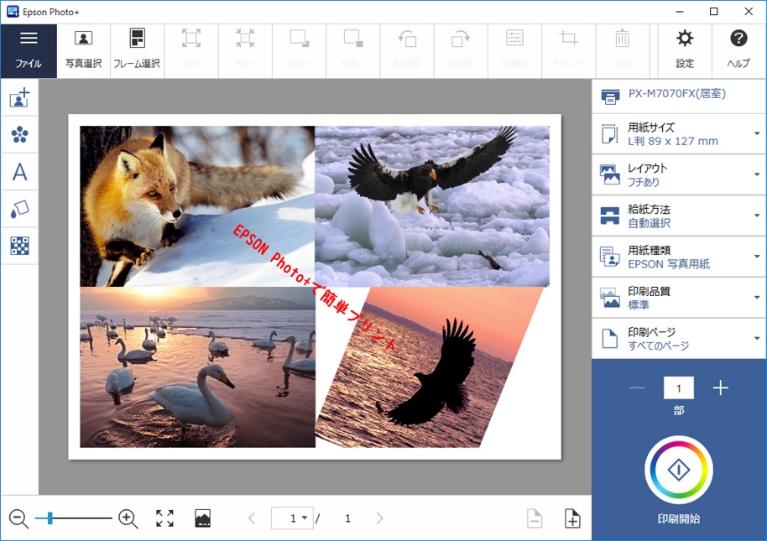The image size is (767, 541).
Task: Toggle the background image preview
Action: click(x=201, y=518)
